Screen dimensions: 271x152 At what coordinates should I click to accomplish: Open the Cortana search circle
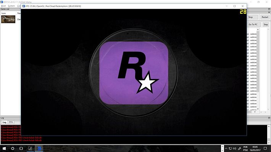click(x=13, y=148)
